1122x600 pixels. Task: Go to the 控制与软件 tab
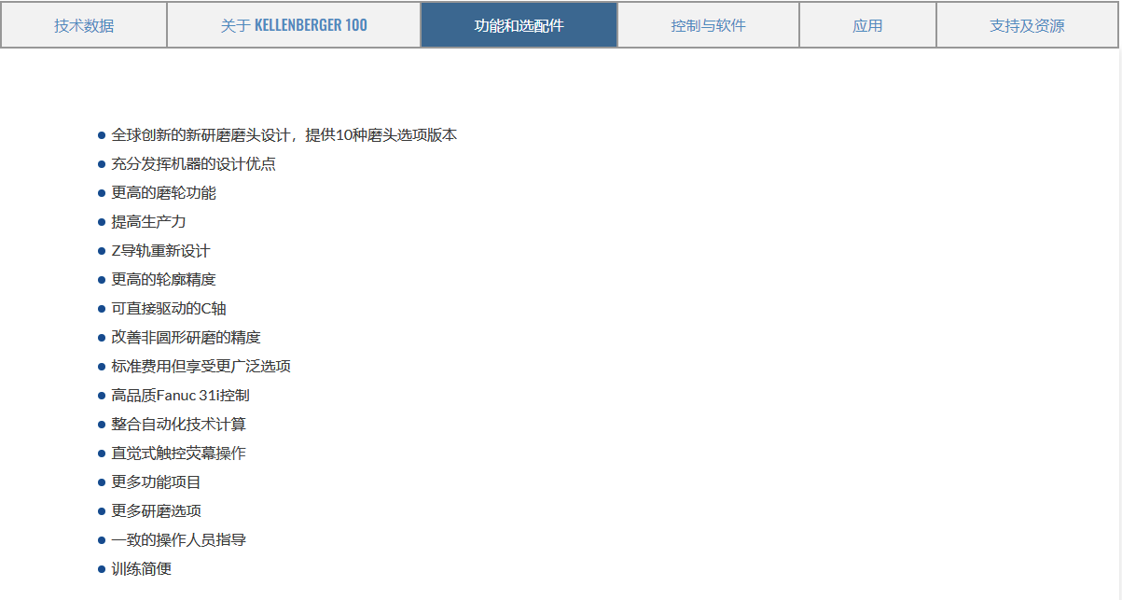point(708,25)
